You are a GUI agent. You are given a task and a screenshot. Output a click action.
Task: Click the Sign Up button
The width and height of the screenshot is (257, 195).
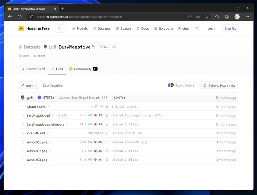(230, 28)
